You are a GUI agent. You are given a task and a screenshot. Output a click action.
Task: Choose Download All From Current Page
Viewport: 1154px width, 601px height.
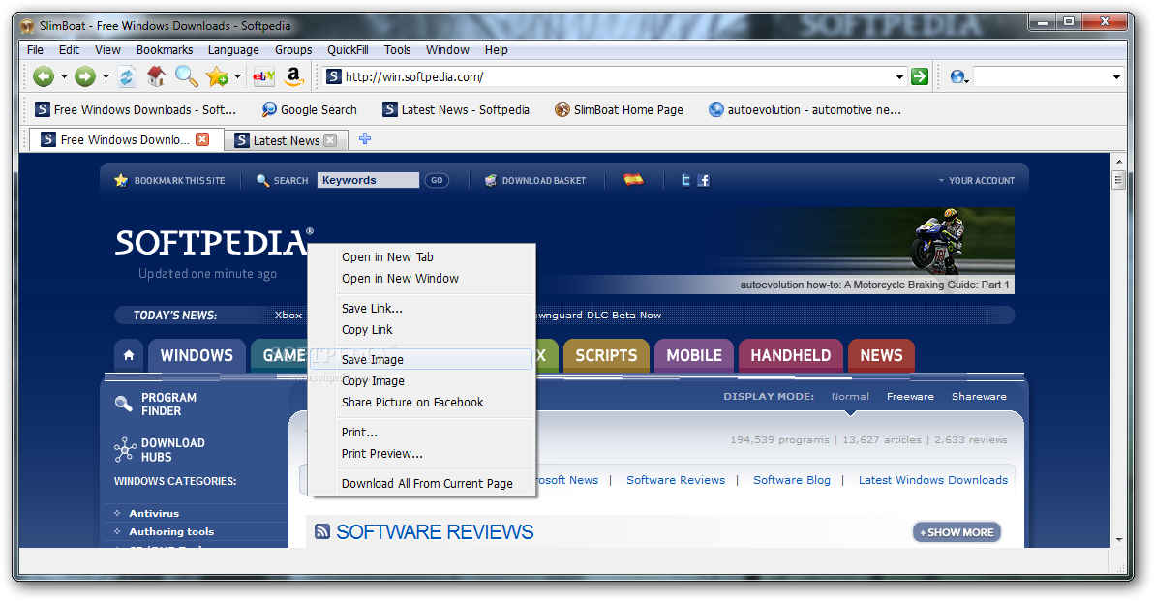[421, 483]
